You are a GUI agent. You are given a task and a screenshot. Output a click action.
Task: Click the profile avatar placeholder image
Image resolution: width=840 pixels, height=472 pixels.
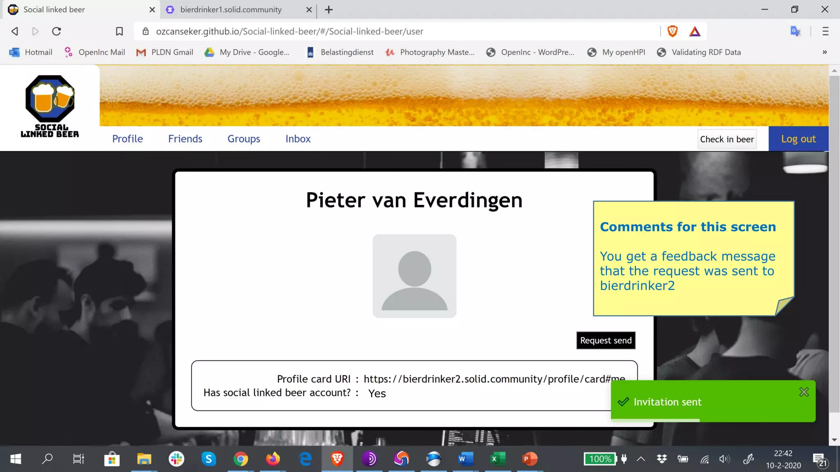point(414,276)
